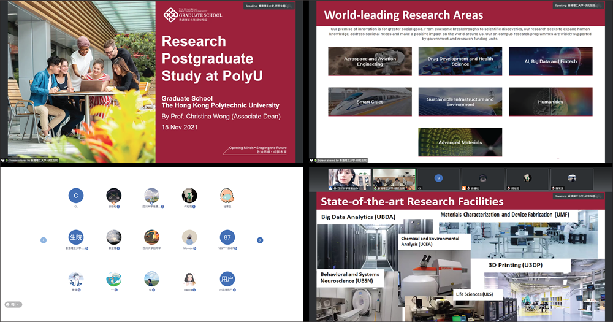
Task: Open the Aerospace and Aviation Engineering tile
Action: coord(370,61)
